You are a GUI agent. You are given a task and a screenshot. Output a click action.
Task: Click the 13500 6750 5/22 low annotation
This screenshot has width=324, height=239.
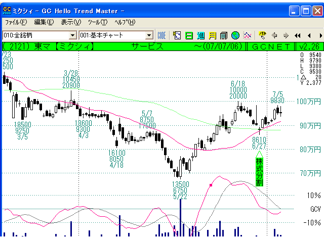coord(180,190)
